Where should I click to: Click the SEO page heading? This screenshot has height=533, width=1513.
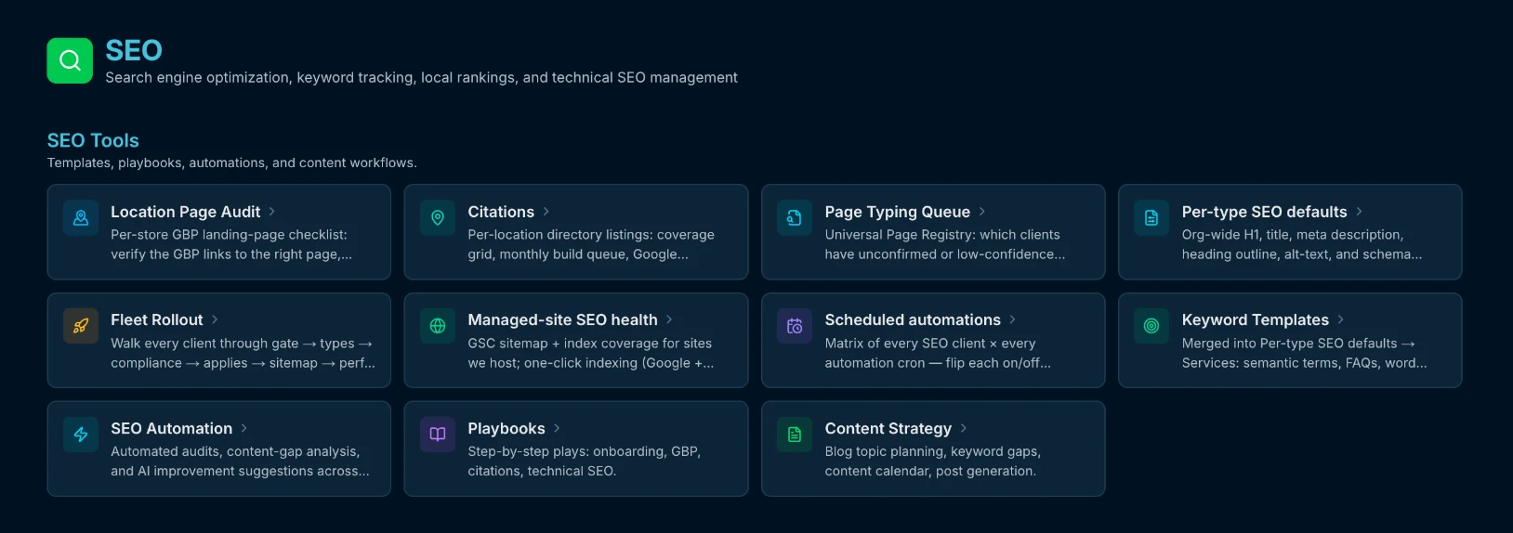coord(134,50)
